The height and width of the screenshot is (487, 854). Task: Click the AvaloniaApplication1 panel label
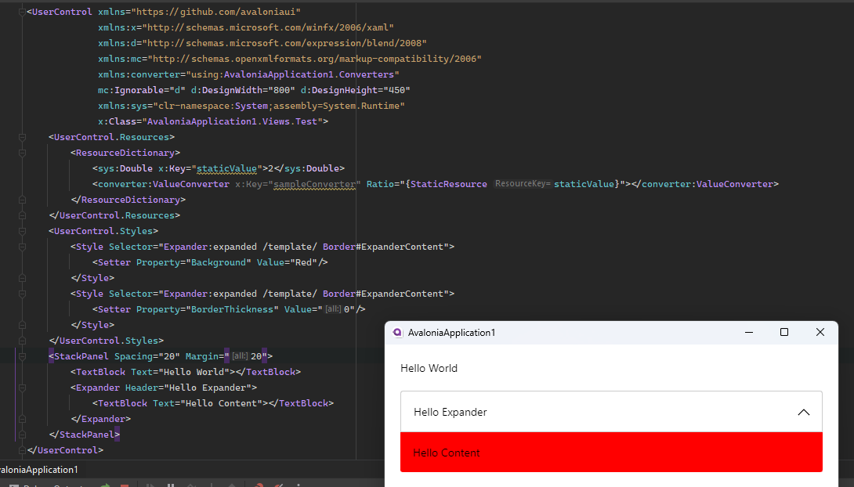pyautogui.click(x=39, y=470)
